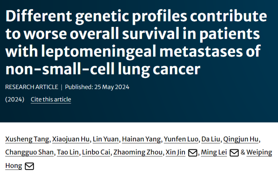The width and height of the screenshot is (278, 180).
Task: Open author Xusheng Tang's profile
Action: point(27,139)
